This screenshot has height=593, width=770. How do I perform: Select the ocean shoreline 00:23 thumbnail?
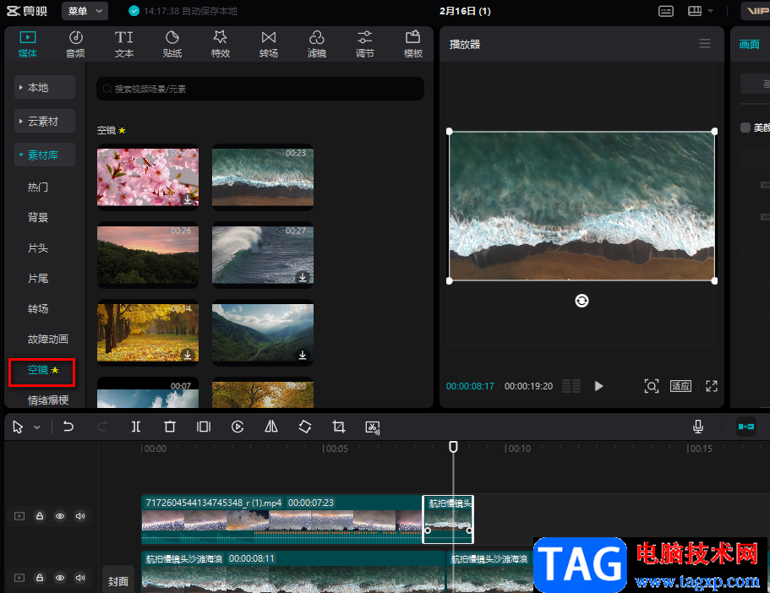[x=263, y=177]
